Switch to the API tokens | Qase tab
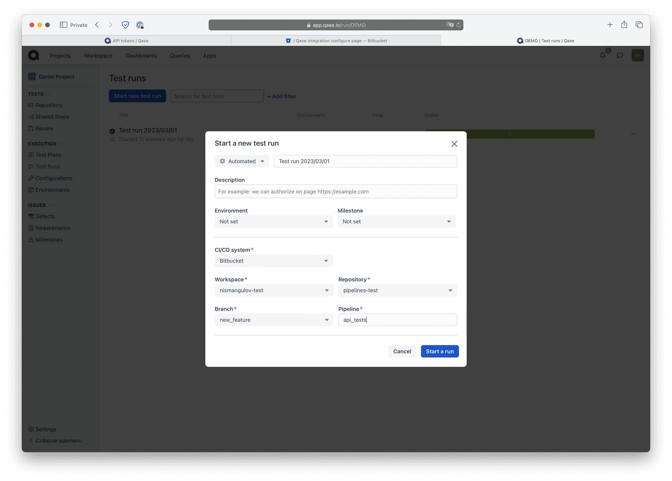The height and width of the screenshot is (481, 672). point(127,41)
